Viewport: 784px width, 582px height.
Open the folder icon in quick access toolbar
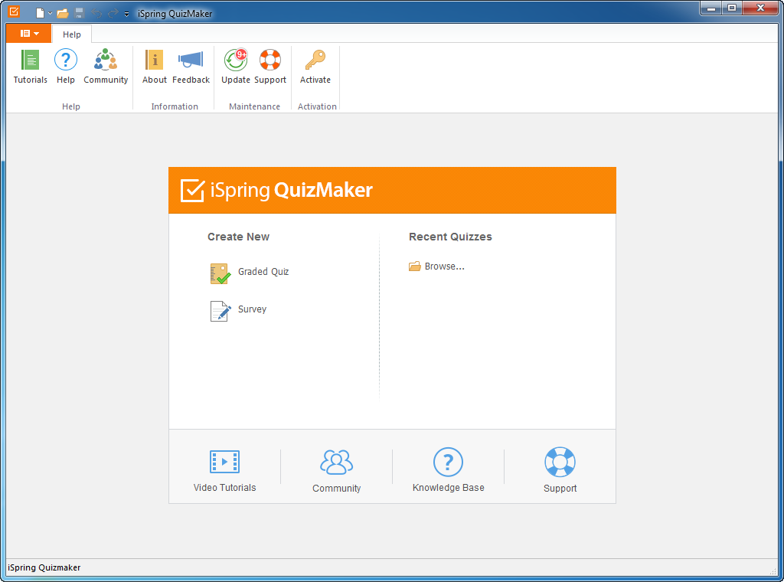pos(63,14)
